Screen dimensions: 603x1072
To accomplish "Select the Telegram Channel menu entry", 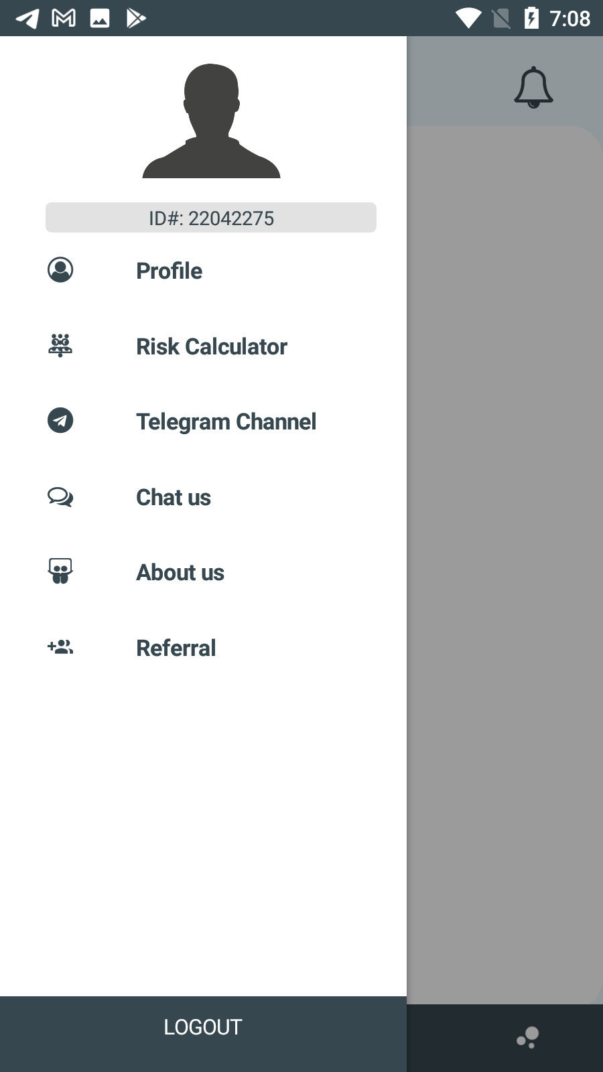I will pos(226,421).
